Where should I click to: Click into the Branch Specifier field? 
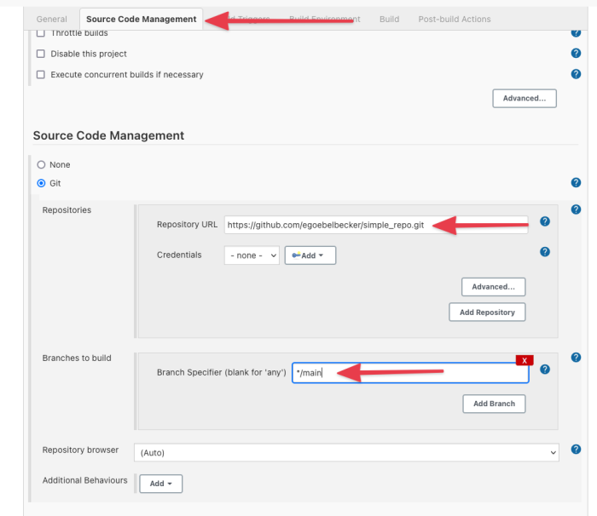[410, 373]
